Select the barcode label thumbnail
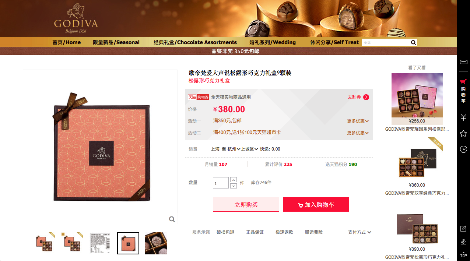The image size is (470, 261). click(100, 243)
